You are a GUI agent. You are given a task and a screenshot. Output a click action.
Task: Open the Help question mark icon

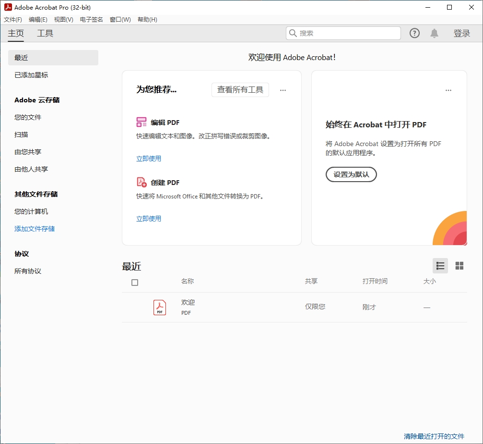tap(414, 33)
